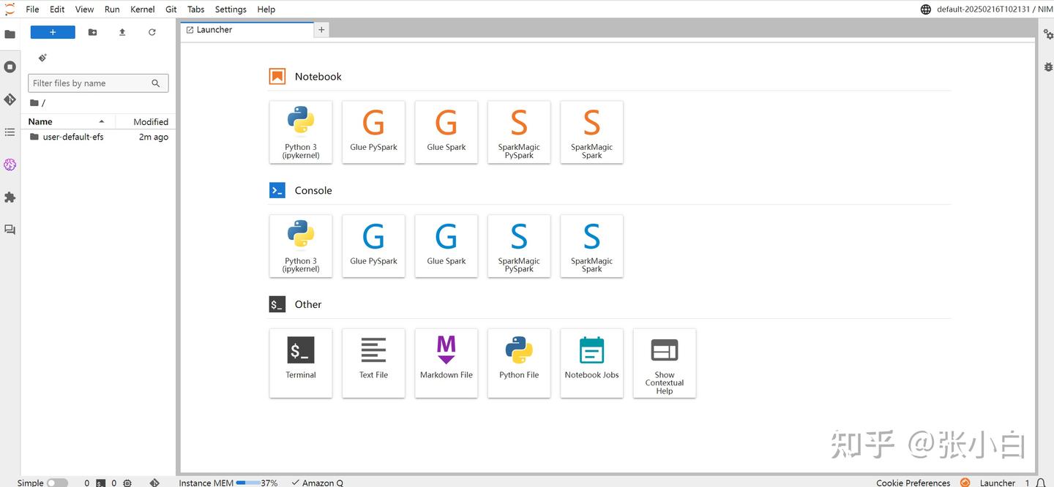This screenshot has width=1054, height=487.
Task: Open the Kernel menu
Action: [x=142, y=10]
